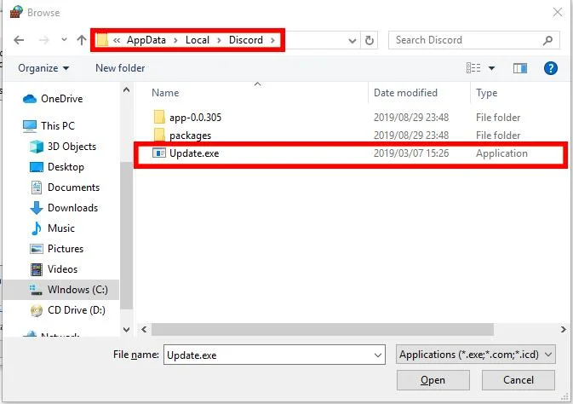Viewport: 573px width, 404px height.
Task: Click horizontal scrollbar right arrow
Action: [563, 329]
